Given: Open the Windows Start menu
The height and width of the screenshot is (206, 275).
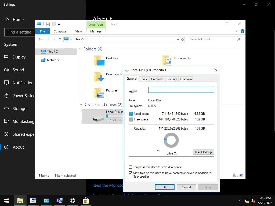Looking at the screenshot, I should coord(6,201).
